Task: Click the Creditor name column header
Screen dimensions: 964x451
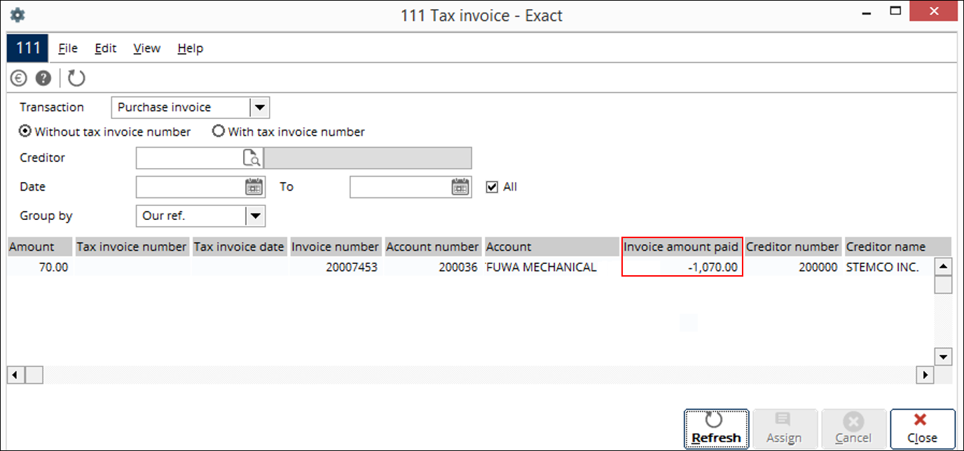Action: 897,247
